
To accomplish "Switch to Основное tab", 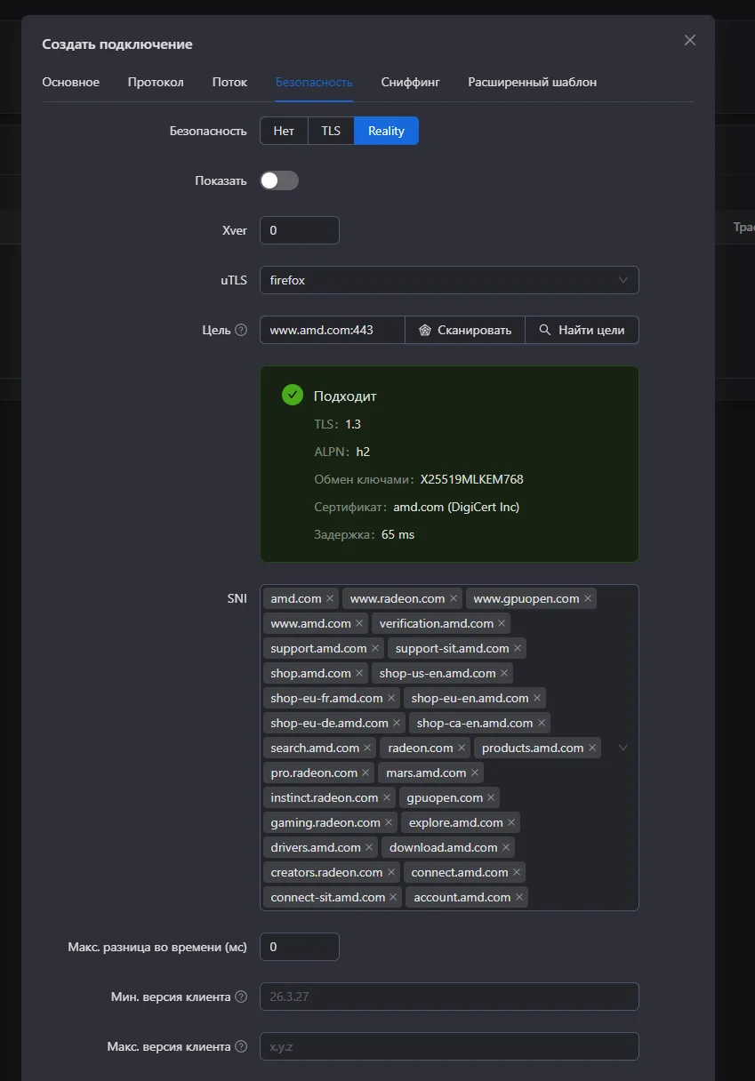I will (x=71, y=82).
